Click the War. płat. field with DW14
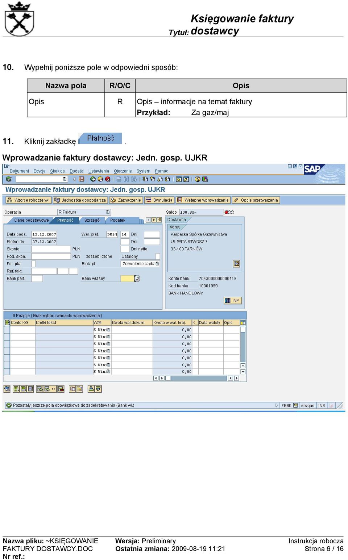The height and width of the screenshot is (560, 348). click(x=112, y=234)
